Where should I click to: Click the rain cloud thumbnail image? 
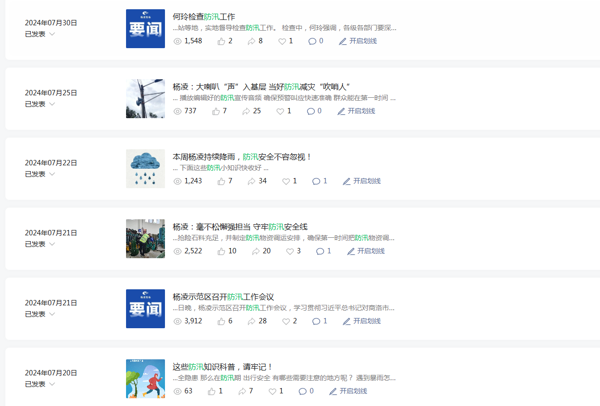(x=145, y=169)
